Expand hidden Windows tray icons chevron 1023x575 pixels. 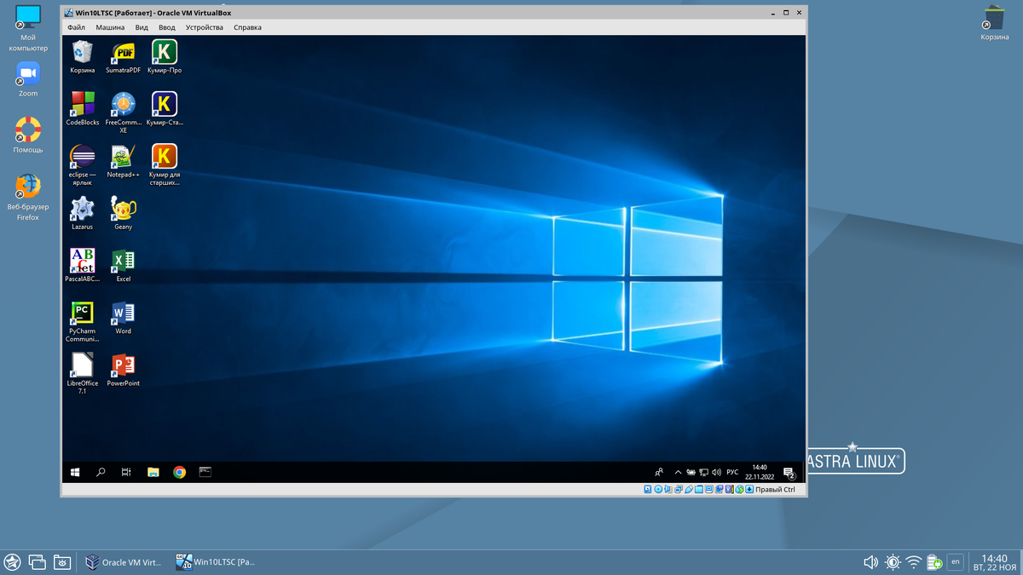678,473
